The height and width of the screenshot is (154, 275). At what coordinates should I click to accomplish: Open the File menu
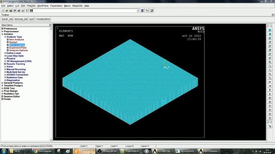(x=3, y=6)
